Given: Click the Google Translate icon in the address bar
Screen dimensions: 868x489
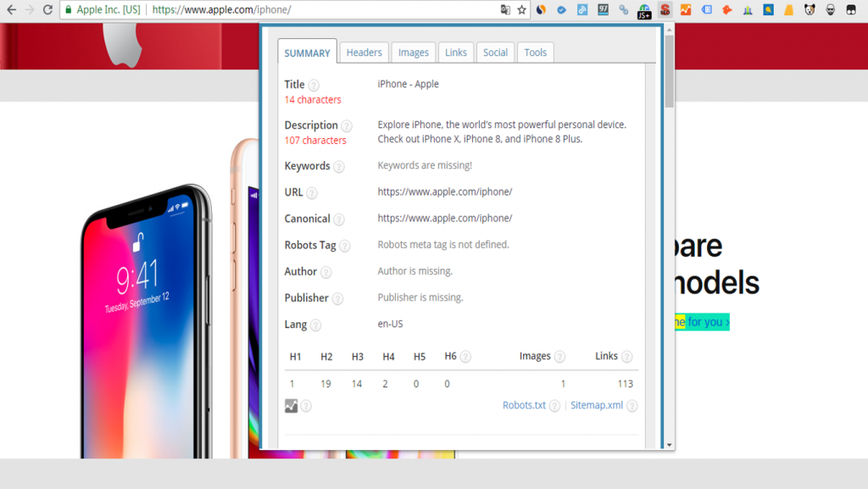Looking at the screenshot, I should point(505,10).
